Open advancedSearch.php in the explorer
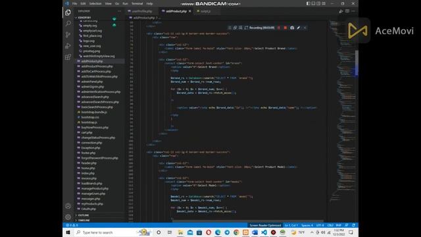The width and height of the screenshot is (421, 237). (95, 97)
